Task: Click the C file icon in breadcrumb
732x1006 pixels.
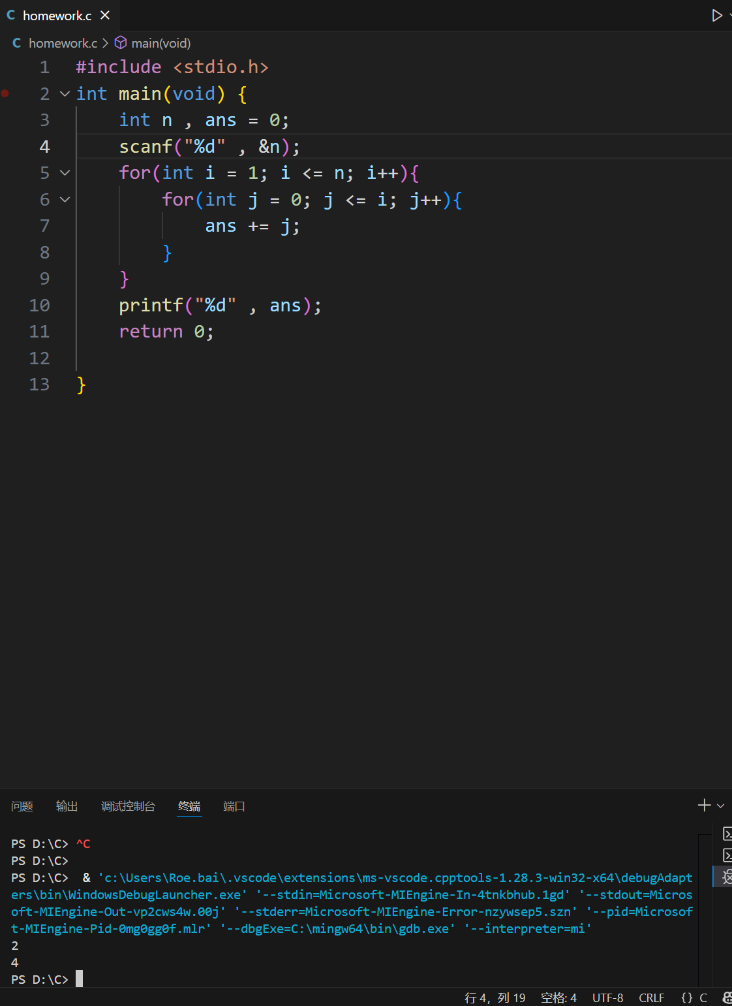Action: click(x=17, y=43)
